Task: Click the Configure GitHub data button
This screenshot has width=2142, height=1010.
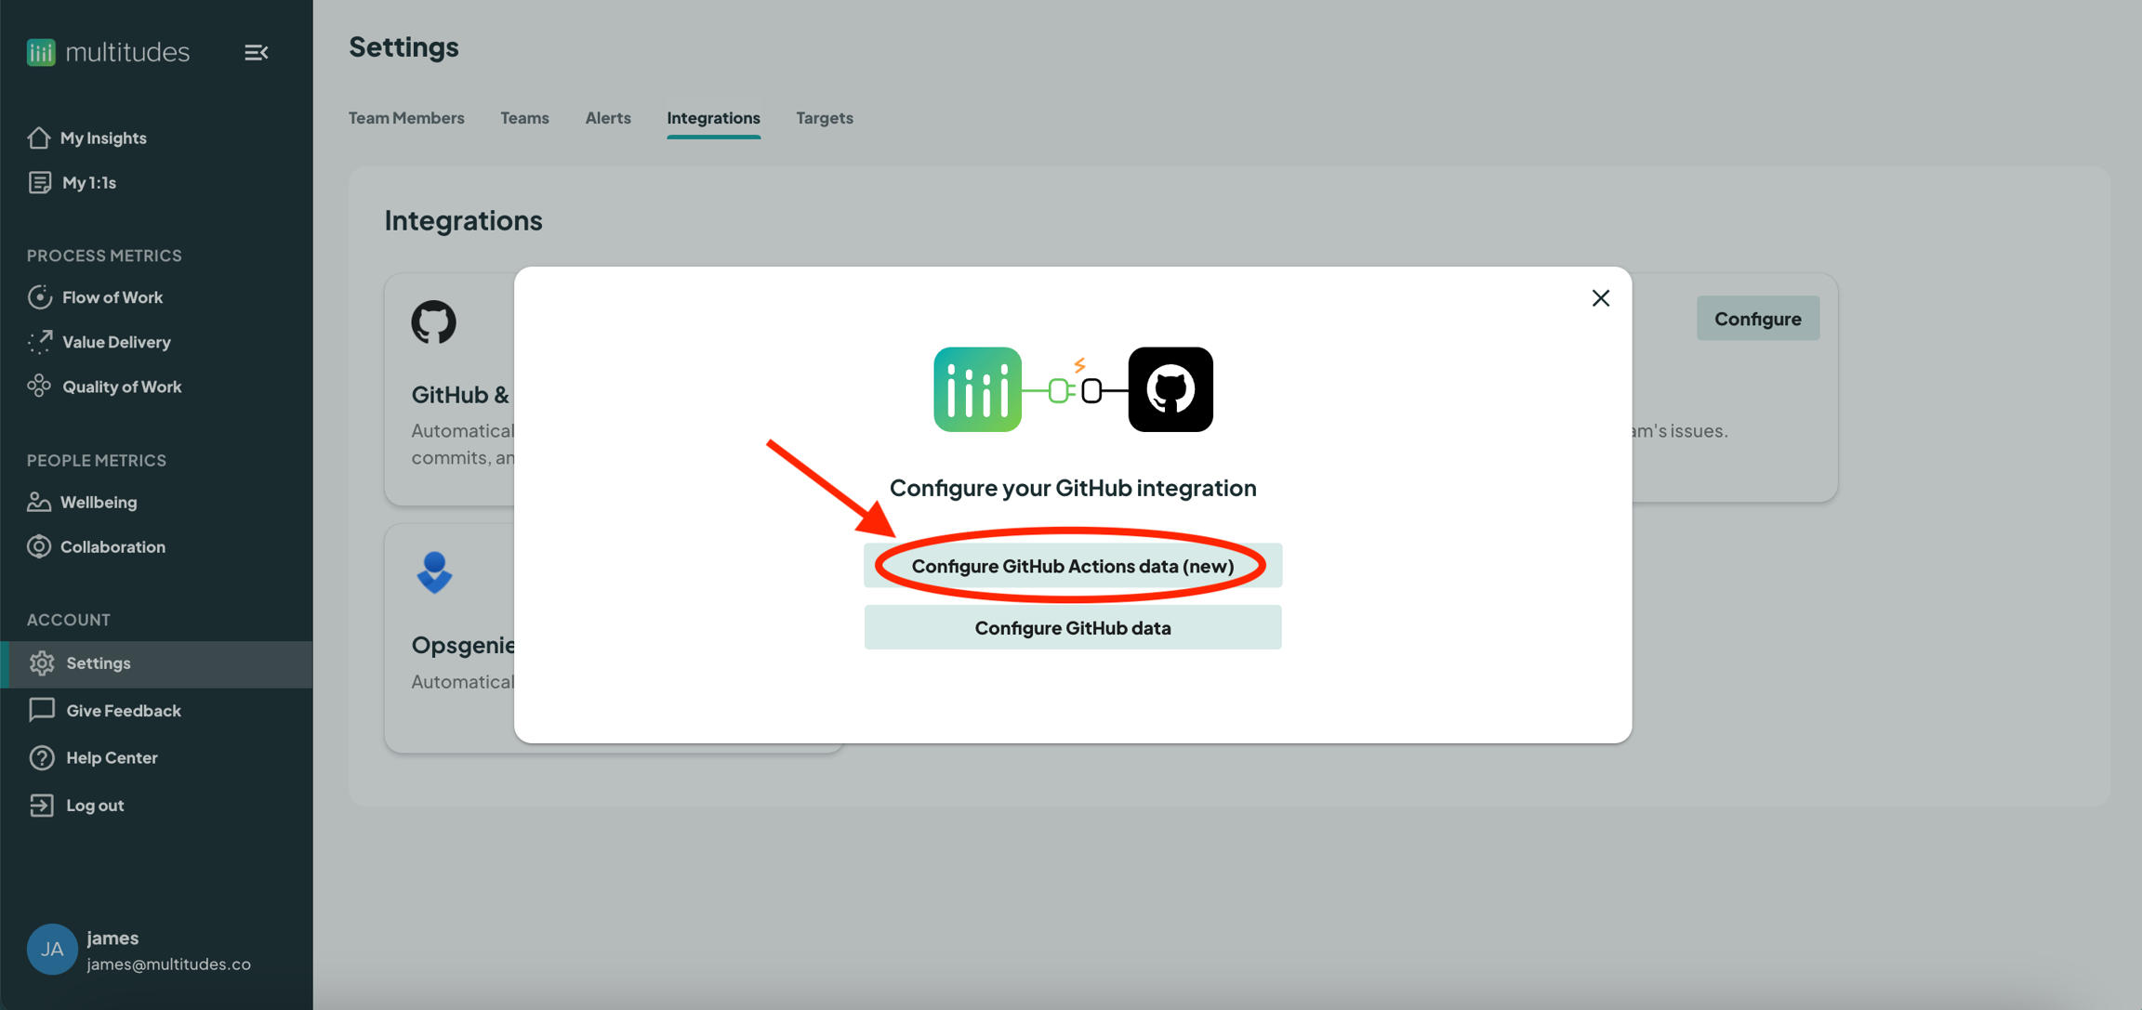Action: pyautogui.click(x=1072, y=628)
